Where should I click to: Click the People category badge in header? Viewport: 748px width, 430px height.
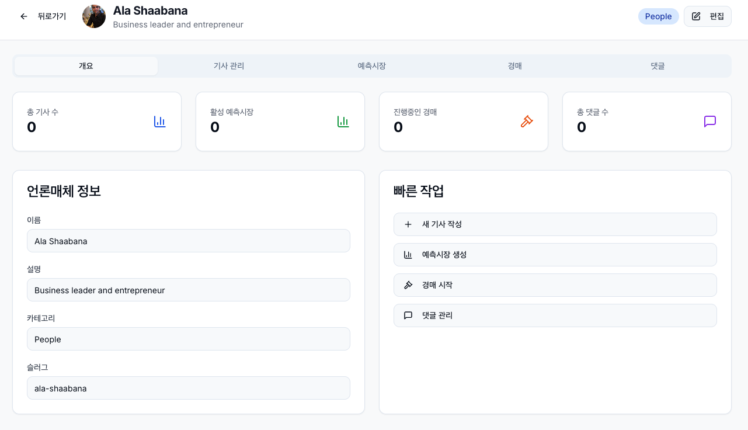click(658, 16)
